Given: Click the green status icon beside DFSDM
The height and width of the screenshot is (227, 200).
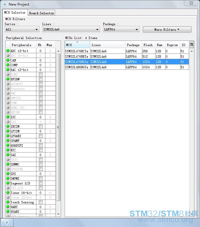Looking at the screenshot, I should (x=8, y=79).
